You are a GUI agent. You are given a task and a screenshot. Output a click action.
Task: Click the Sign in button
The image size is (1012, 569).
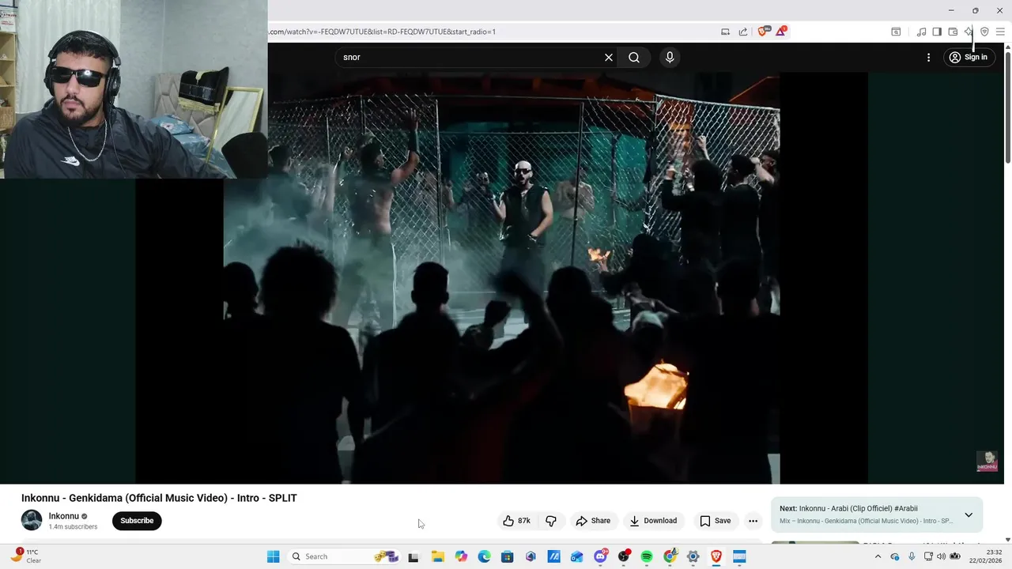(969, 57)
